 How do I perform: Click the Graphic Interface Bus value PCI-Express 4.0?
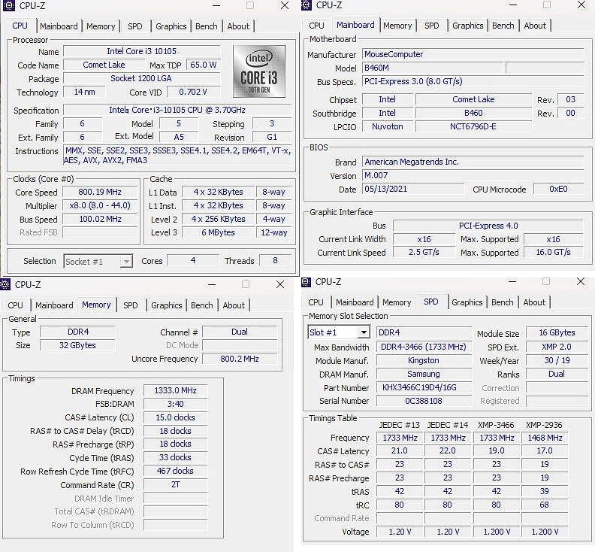click(x=488, y=226)
